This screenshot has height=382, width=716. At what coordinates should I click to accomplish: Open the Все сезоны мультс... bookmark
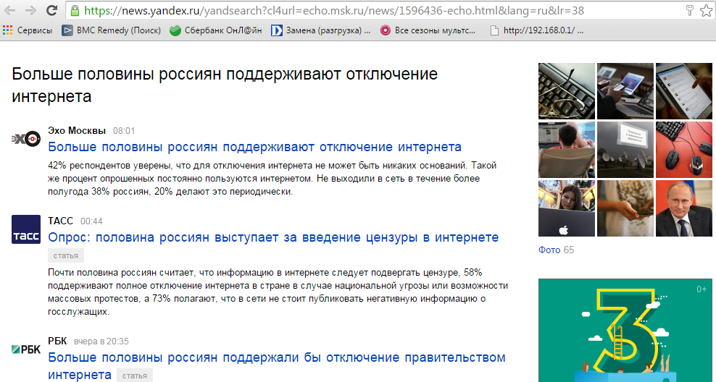[x=428, y=30]
